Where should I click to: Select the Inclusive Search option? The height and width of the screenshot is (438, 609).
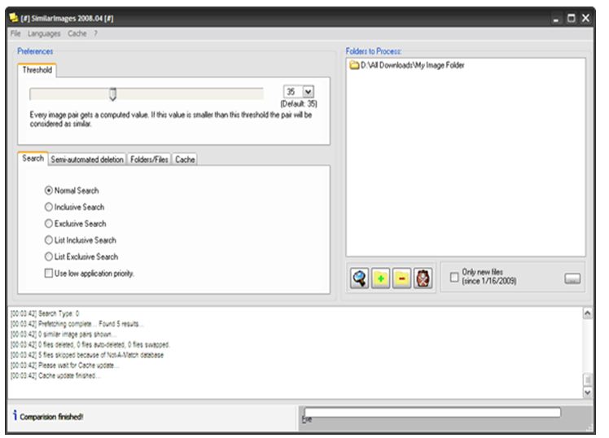coord(49,207)
